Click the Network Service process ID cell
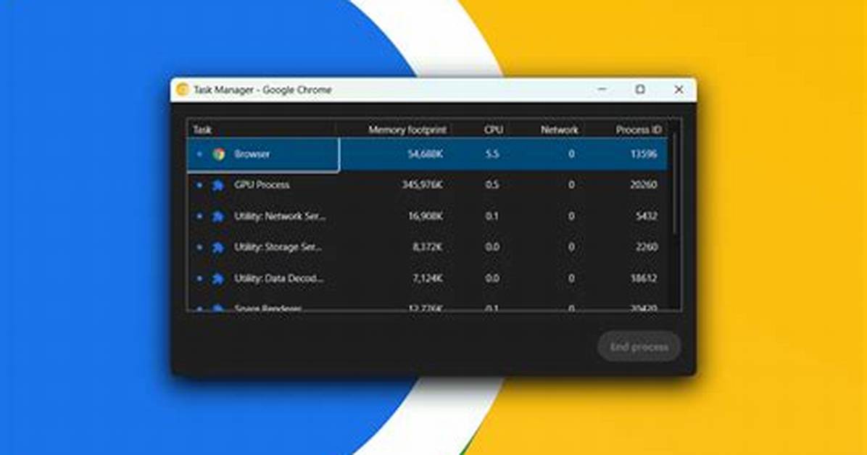Image resolution: width=867 pixels, height=455 pixels. coord(647,216)
